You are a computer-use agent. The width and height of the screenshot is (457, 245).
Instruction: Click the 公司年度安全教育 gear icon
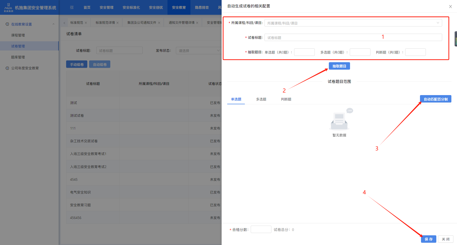[x=7, y=68]
